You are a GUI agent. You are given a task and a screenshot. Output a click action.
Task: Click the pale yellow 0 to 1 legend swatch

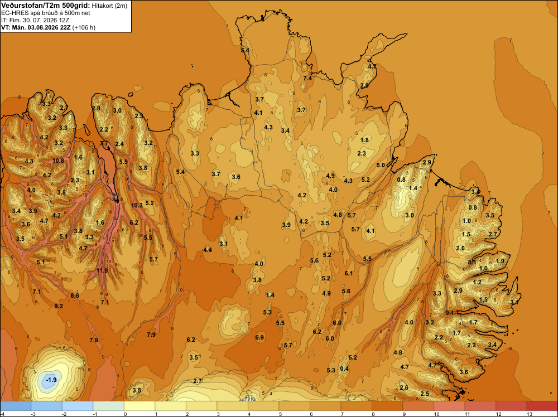click(x=139, y=406)
